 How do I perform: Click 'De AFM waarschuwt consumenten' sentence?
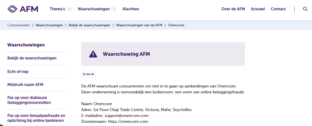tap(159, 86)
